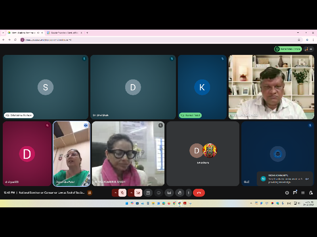Screen dimensions: 317x237
Task: Switch to the Google Calendar tab
Action: point(63,33)
